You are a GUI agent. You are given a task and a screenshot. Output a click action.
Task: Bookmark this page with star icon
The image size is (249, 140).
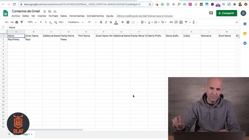[x=150, y=4]
